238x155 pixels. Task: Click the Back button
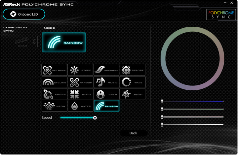[x=134, y=133]
